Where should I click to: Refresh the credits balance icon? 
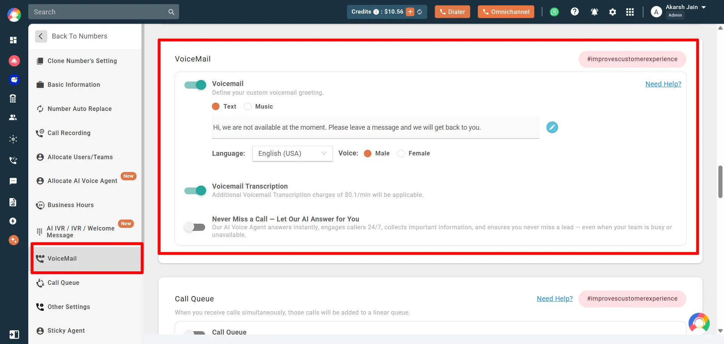(420, 12)
